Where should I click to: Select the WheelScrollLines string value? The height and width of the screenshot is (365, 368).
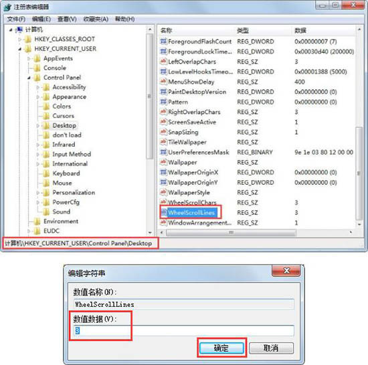(x=191, y=212)
